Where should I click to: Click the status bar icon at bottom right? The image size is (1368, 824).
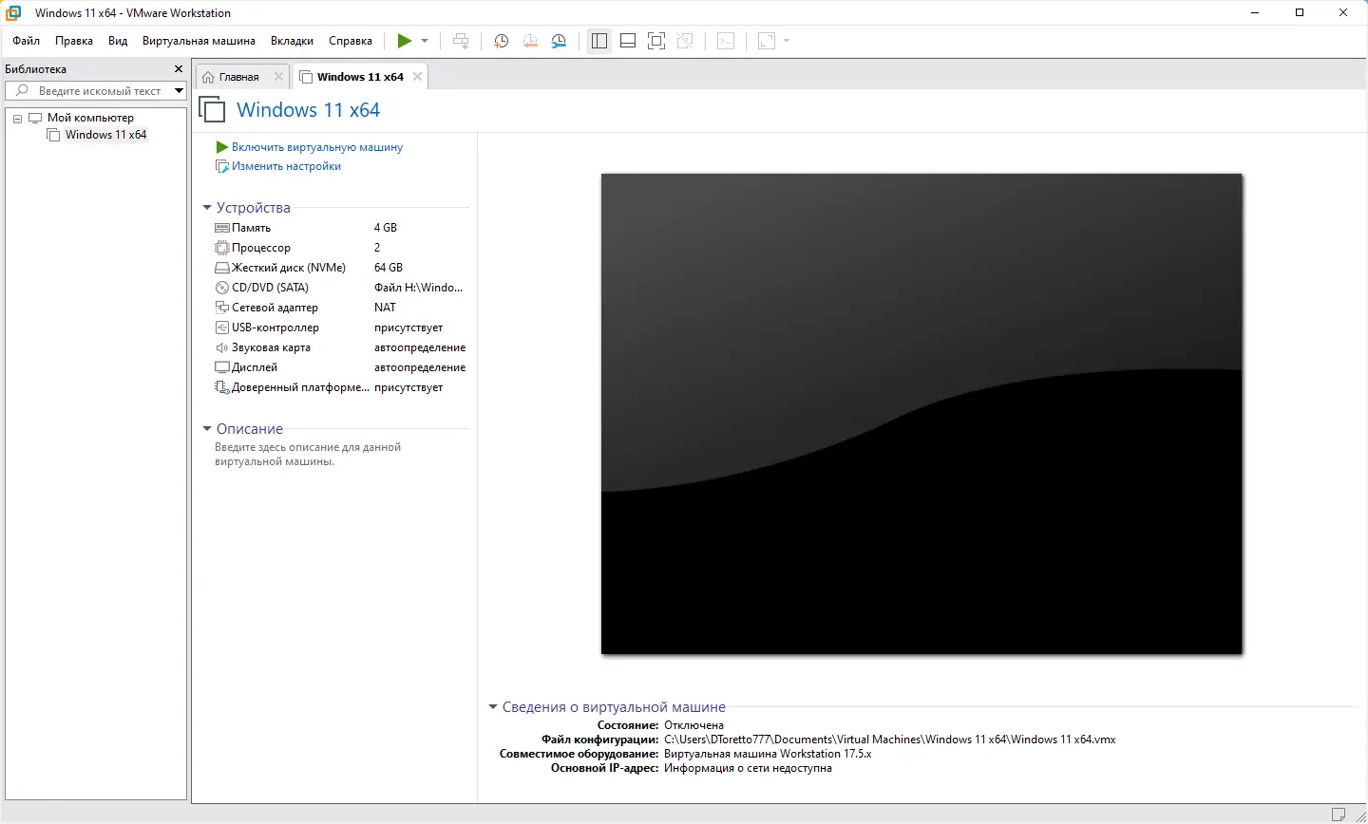(x=1339, y=815)
